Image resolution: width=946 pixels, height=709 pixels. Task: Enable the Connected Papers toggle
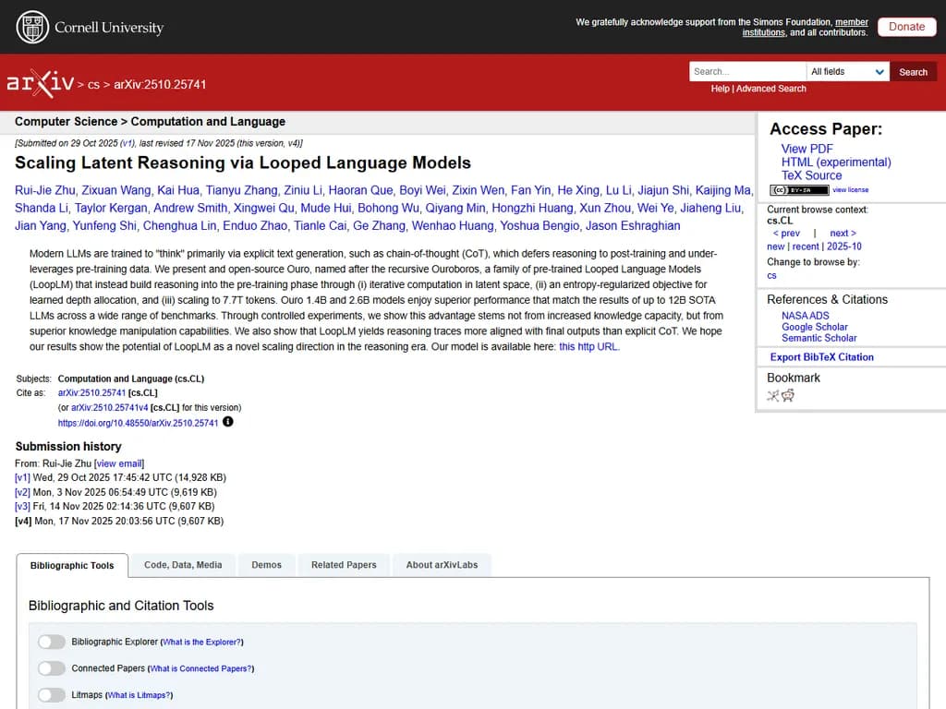(52, 668)
